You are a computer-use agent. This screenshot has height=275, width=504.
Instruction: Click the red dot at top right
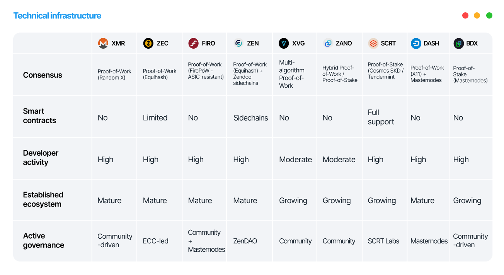(465, 15)
